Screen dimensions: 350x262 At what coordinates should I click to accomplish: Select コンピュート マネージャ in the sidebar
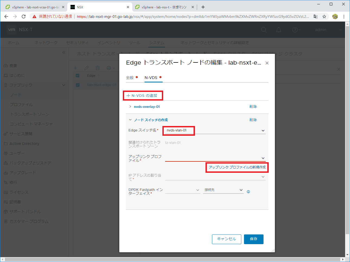coord(31,124)
